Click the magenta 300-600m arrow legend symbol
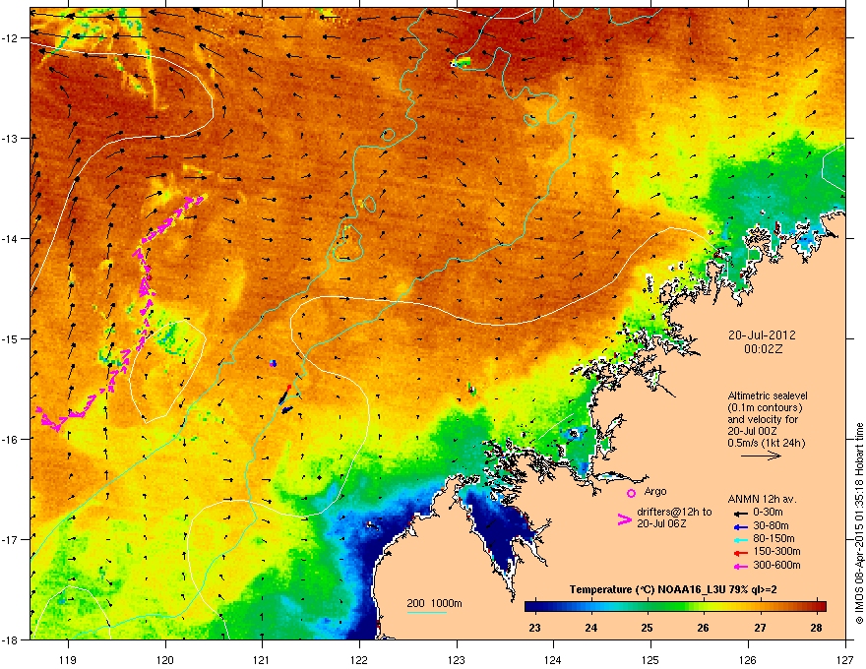 coord(740,566)
